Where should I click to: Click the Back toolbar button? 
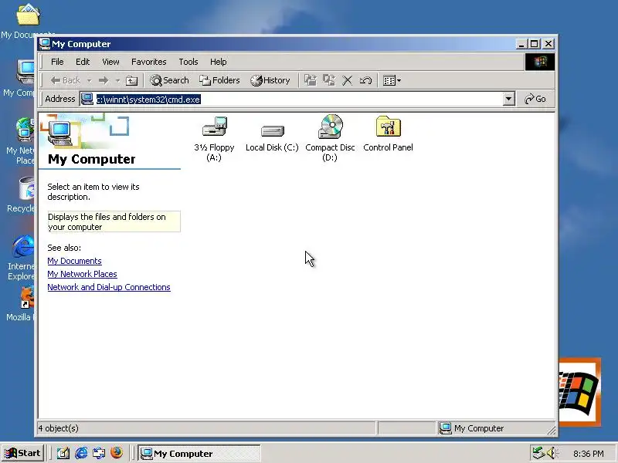(x=66, y=80)
